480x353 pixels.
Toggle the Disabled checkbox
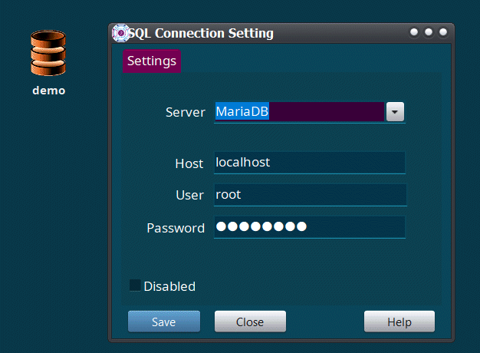pyautogui.click(x=135, y=286)
